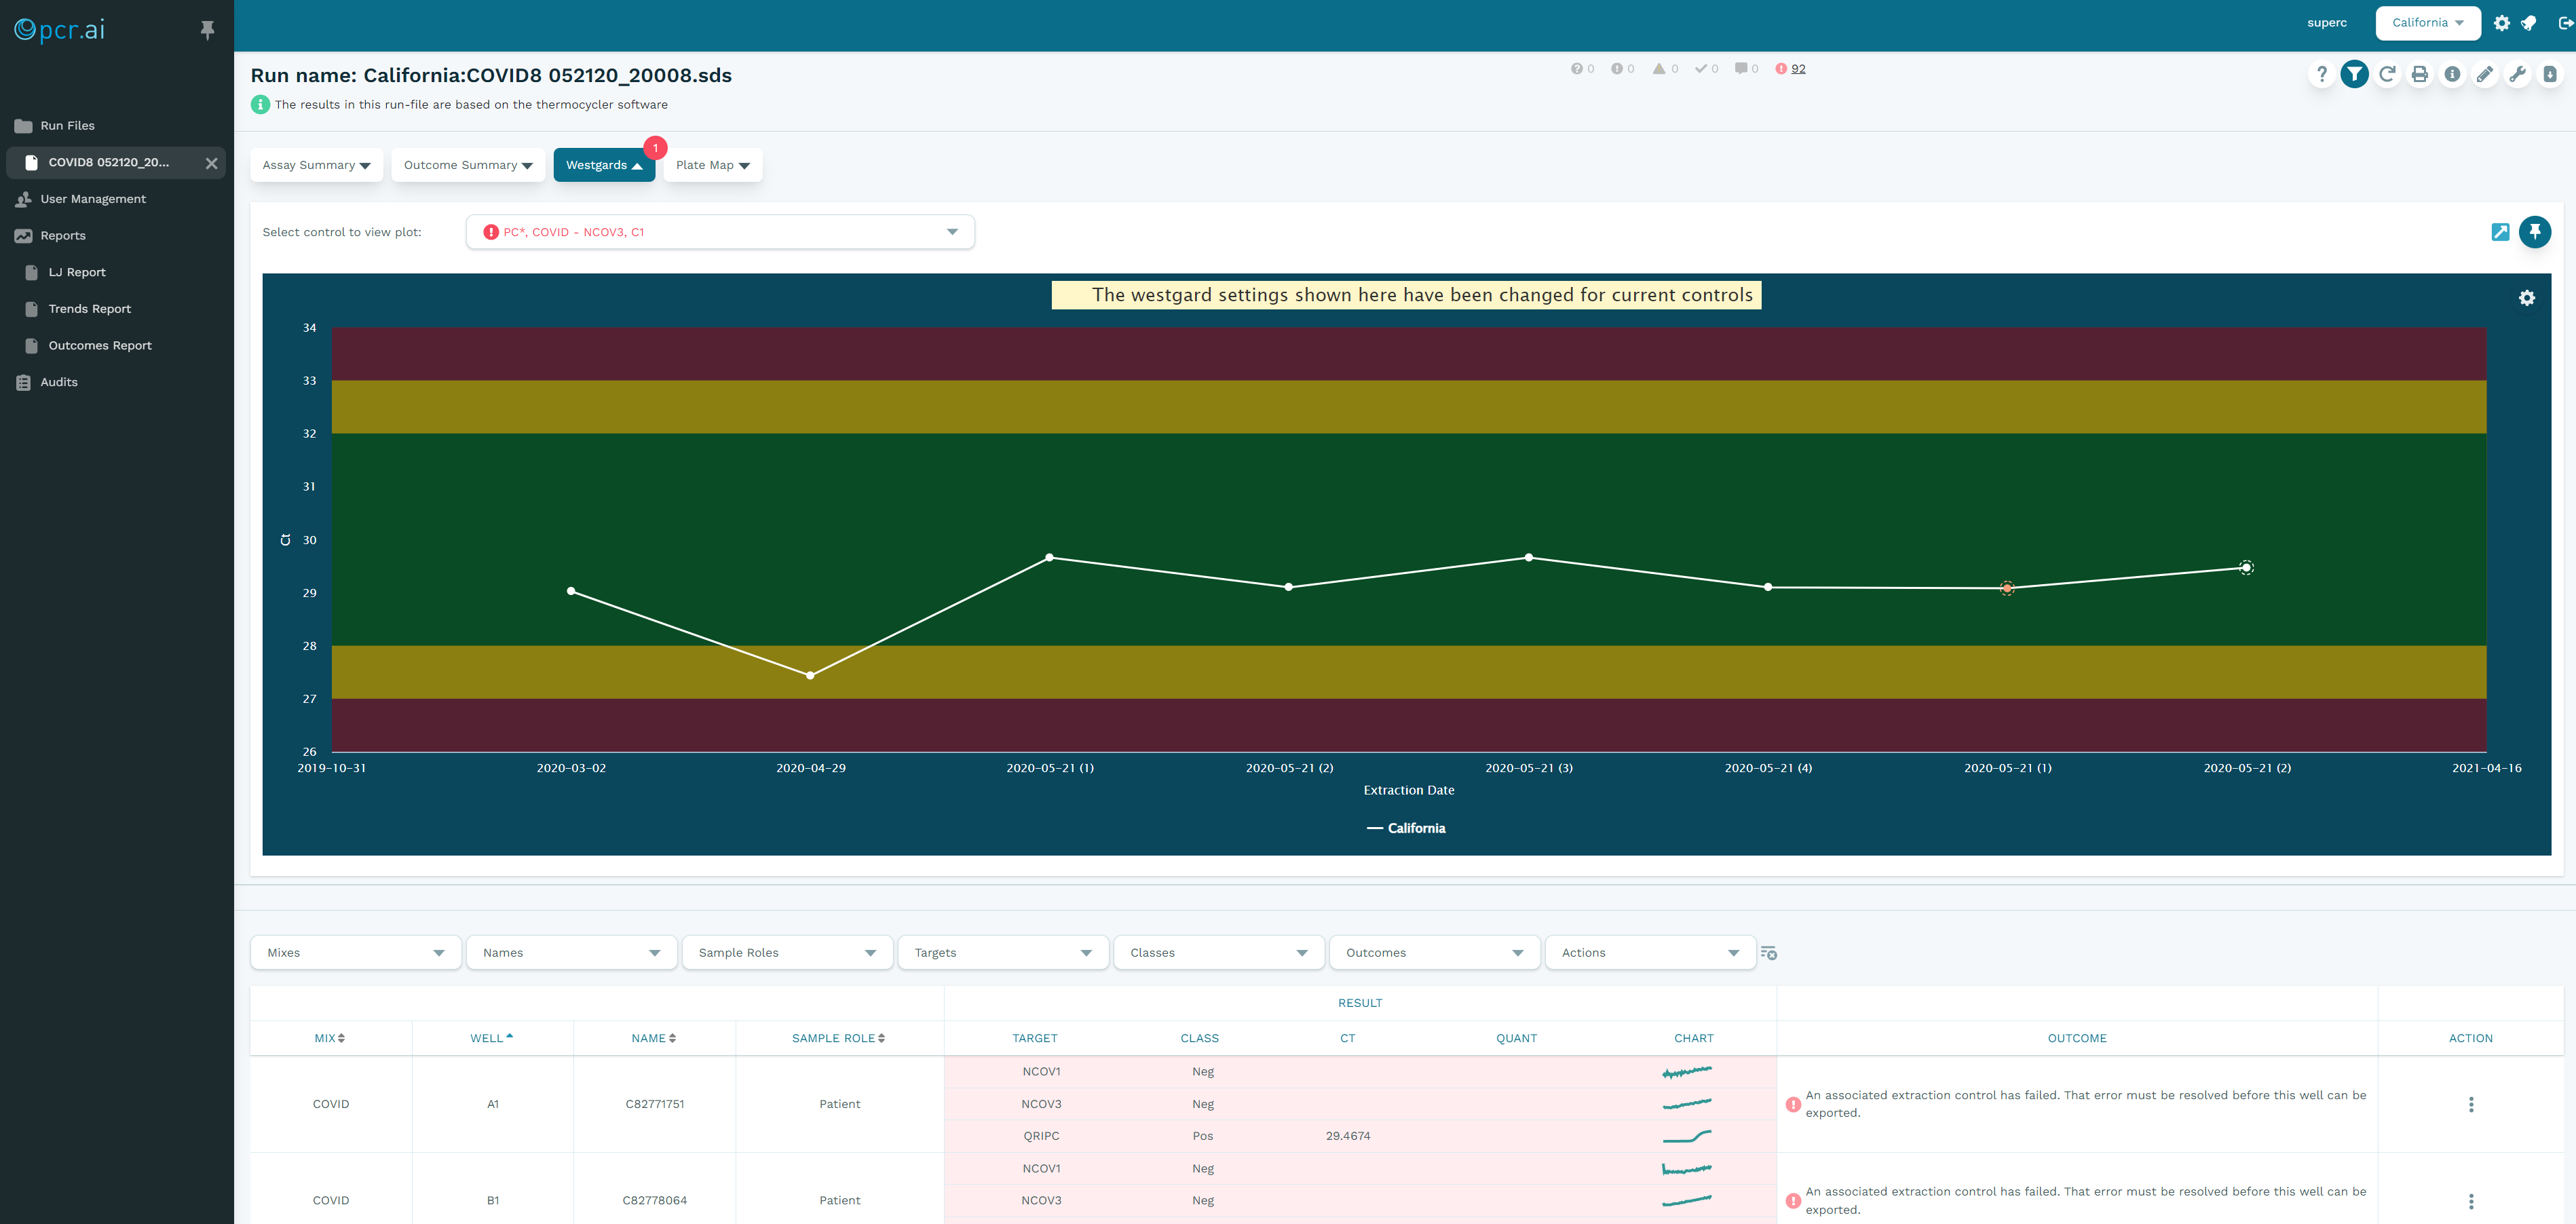
Task: Open the Outcomes filter dropdown
Action: point(1434,952)
